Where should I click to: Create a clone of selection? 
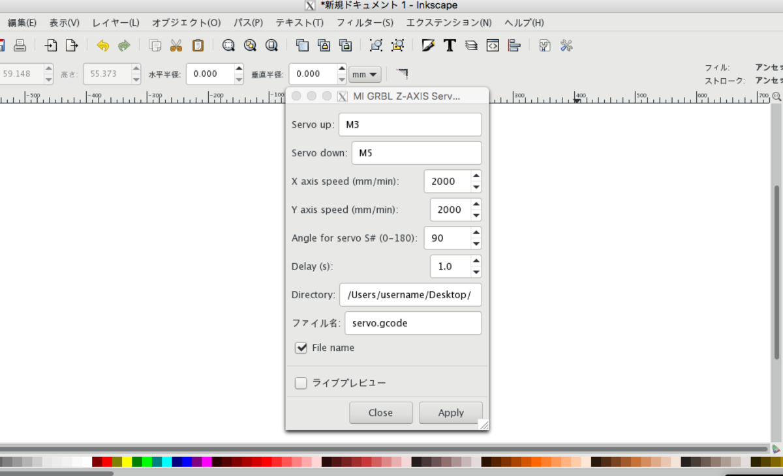[x=324, y=46]
